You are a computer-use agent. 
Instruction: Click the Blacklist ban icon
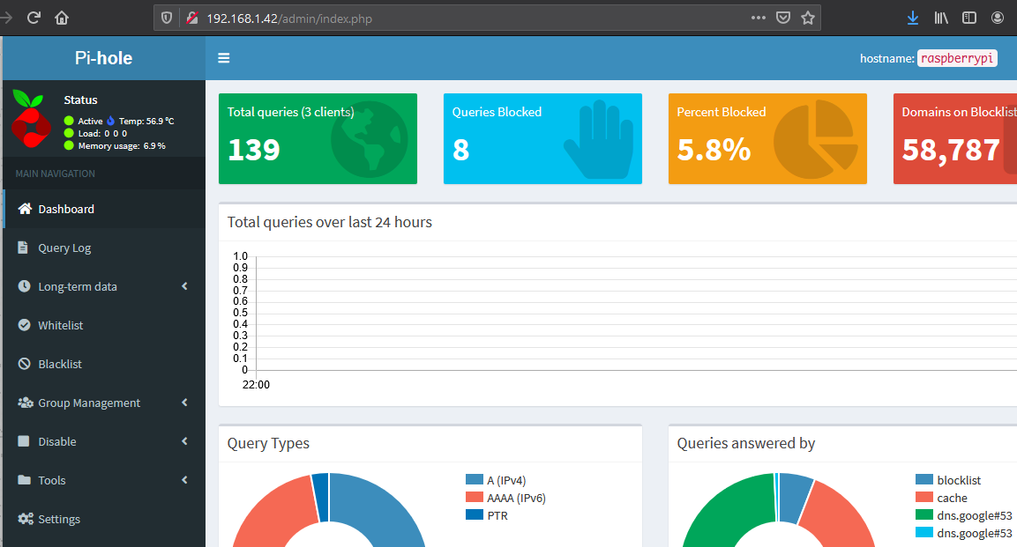click(24, 364)
